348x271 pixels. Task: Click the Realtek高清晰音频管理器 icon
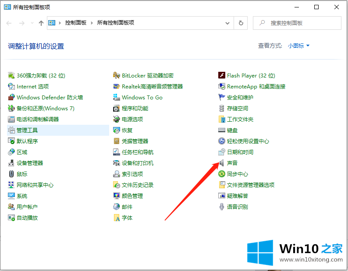[117, 87]
